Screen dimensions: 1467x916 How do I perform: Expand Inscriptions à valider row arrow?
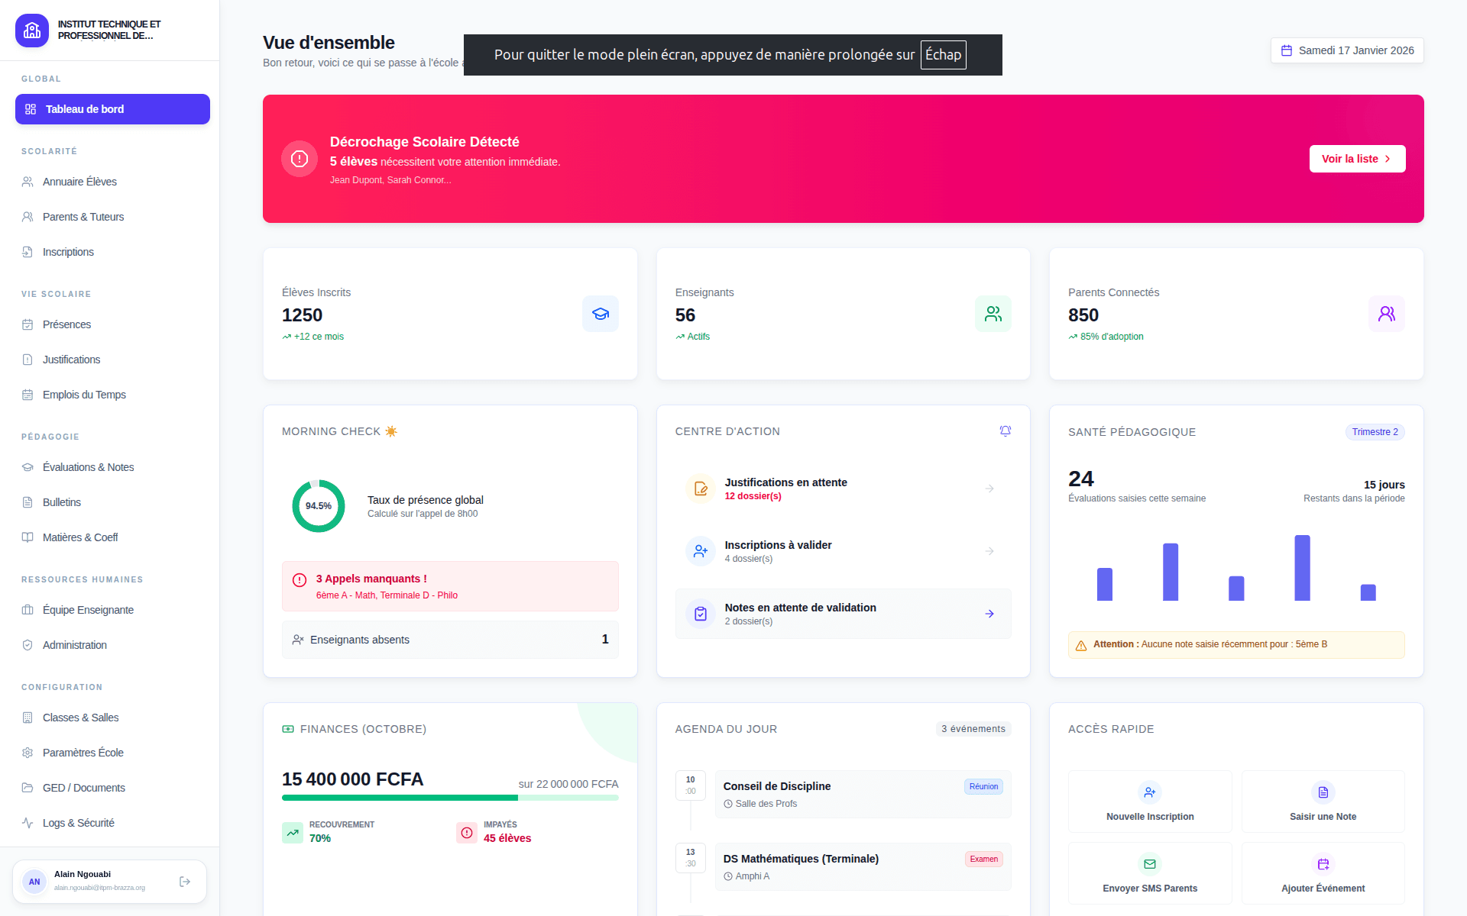pyautogui.click(x=989, y=551)
